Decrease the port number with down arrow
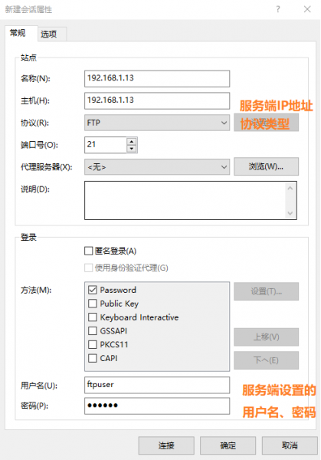 click(x=132, y=149)
